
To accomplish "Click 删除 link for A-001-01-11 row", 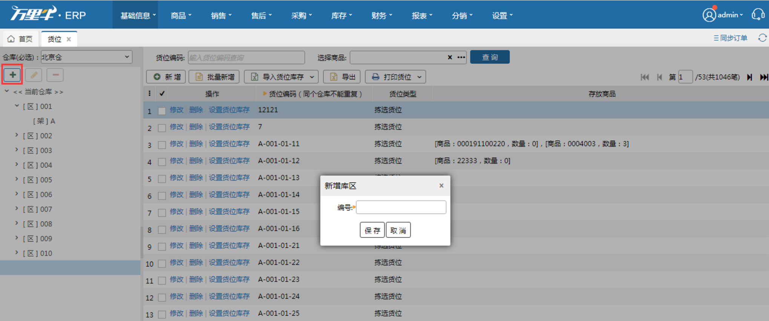I will [196, 144].
